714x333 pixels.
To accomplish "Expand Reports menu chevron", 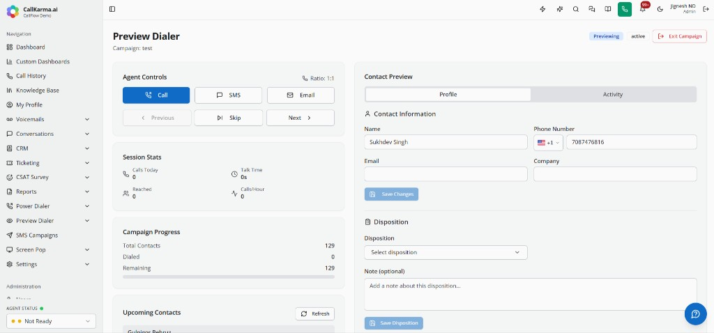I will (87, 192).
